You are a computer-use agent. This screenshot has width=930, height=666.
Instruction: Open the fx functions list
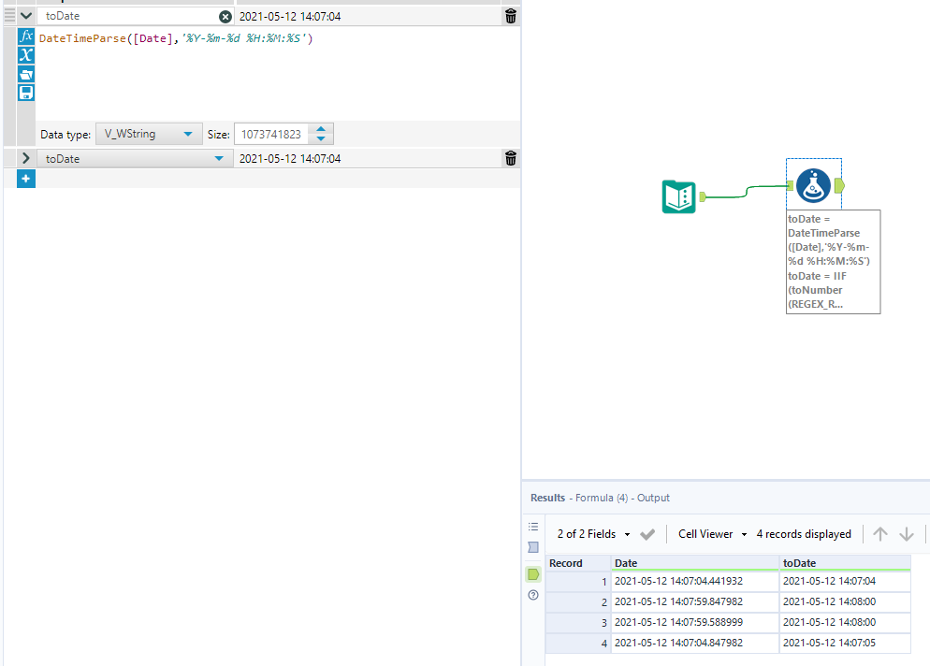(x=26, y=36)
